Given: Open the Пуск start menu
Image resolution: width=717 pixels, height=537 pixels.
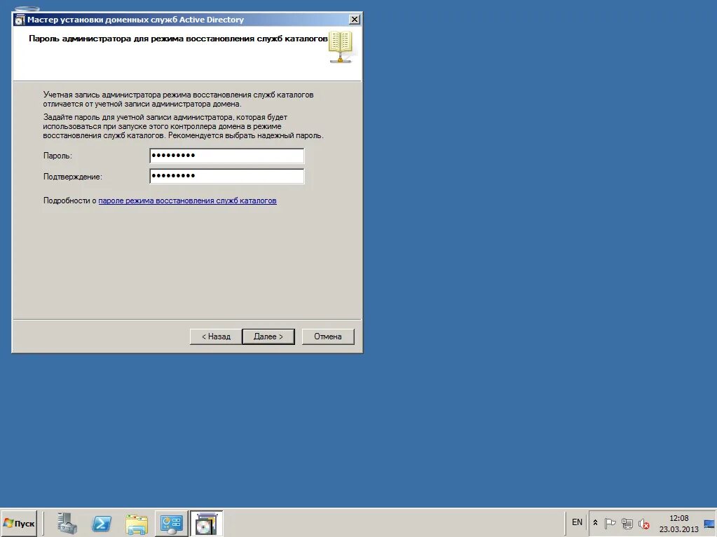Looking at the screenshot, I should click(19, 523).
